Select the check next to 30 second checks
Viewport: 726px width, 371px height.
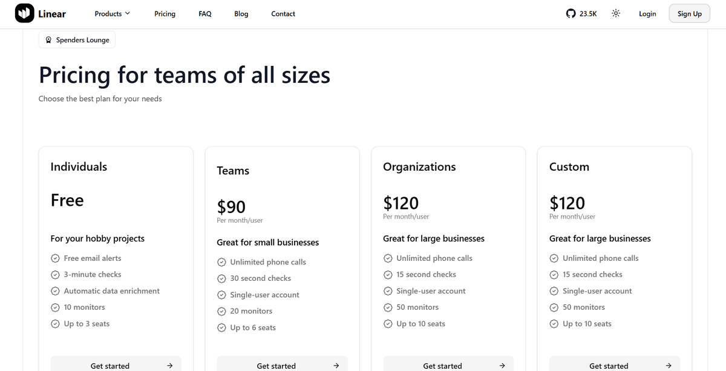tap(221, 278)
